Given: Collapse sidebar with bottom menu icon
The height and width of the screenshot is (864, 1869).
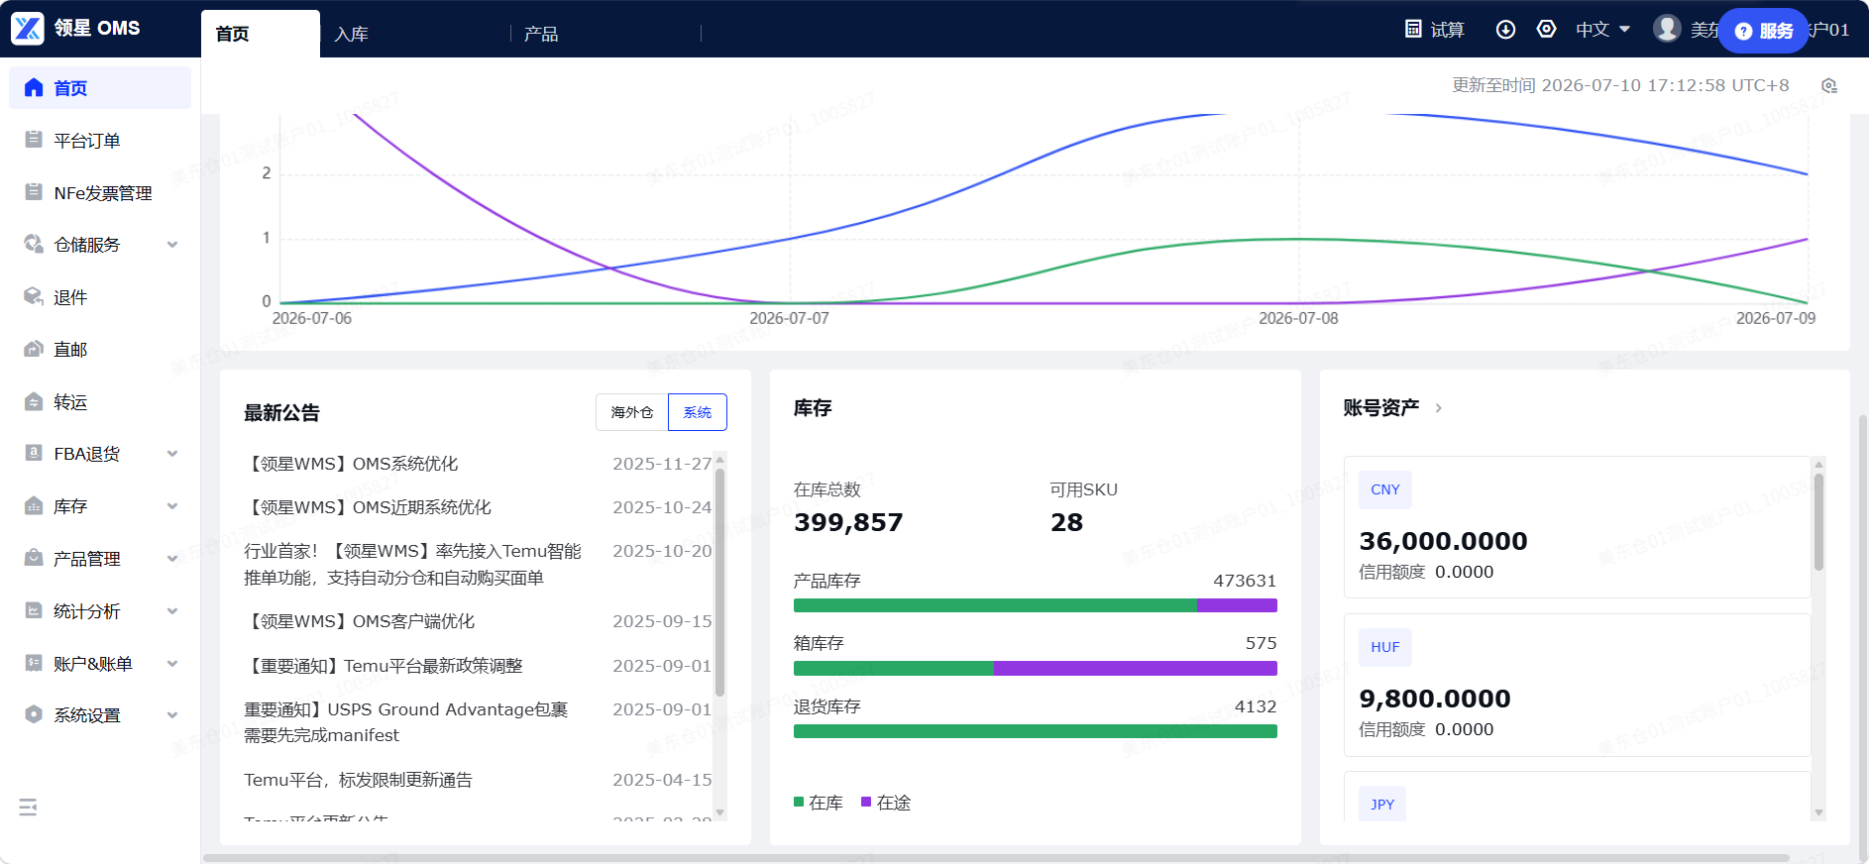Looking at the screenshot, I should point(28,808).
